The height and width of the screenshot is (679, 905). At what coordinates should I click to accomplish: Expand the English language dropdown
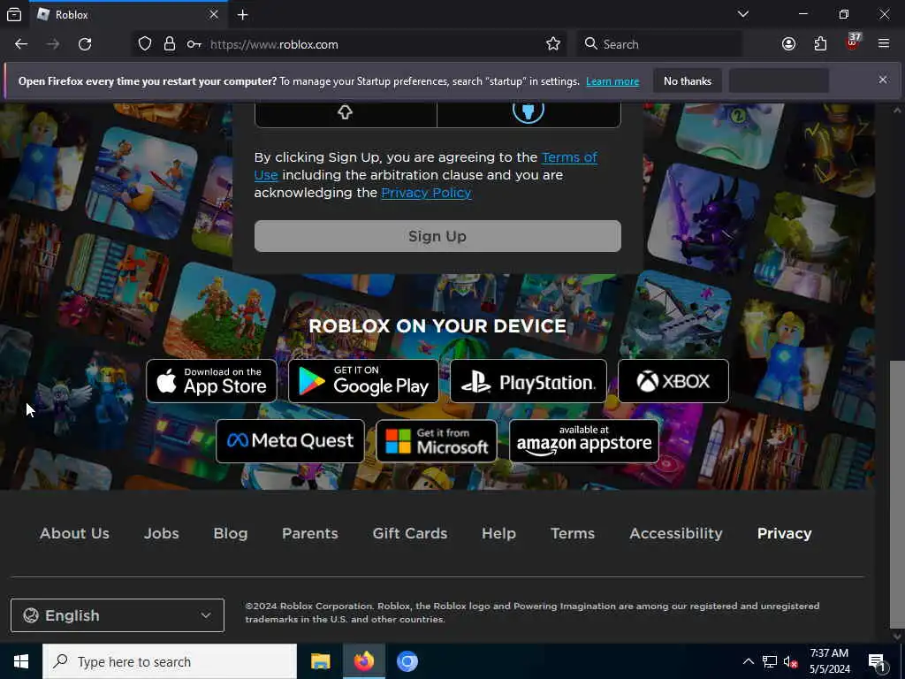pos(118,615)
